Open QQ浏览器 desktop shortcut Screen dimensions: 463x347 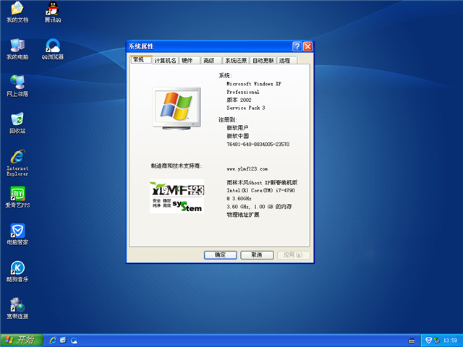pos(53,49)
